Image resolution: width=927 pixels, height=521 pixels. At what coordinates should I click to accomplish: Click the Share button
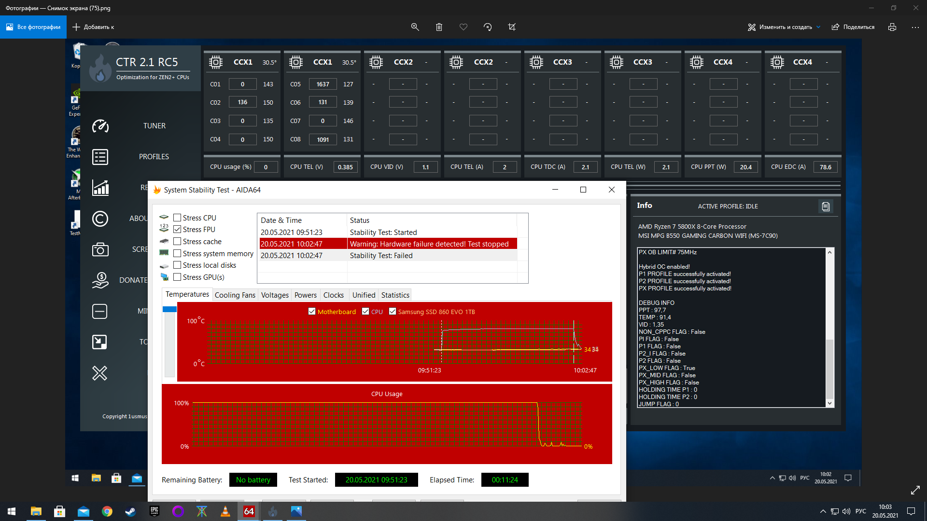pos(853,27)
